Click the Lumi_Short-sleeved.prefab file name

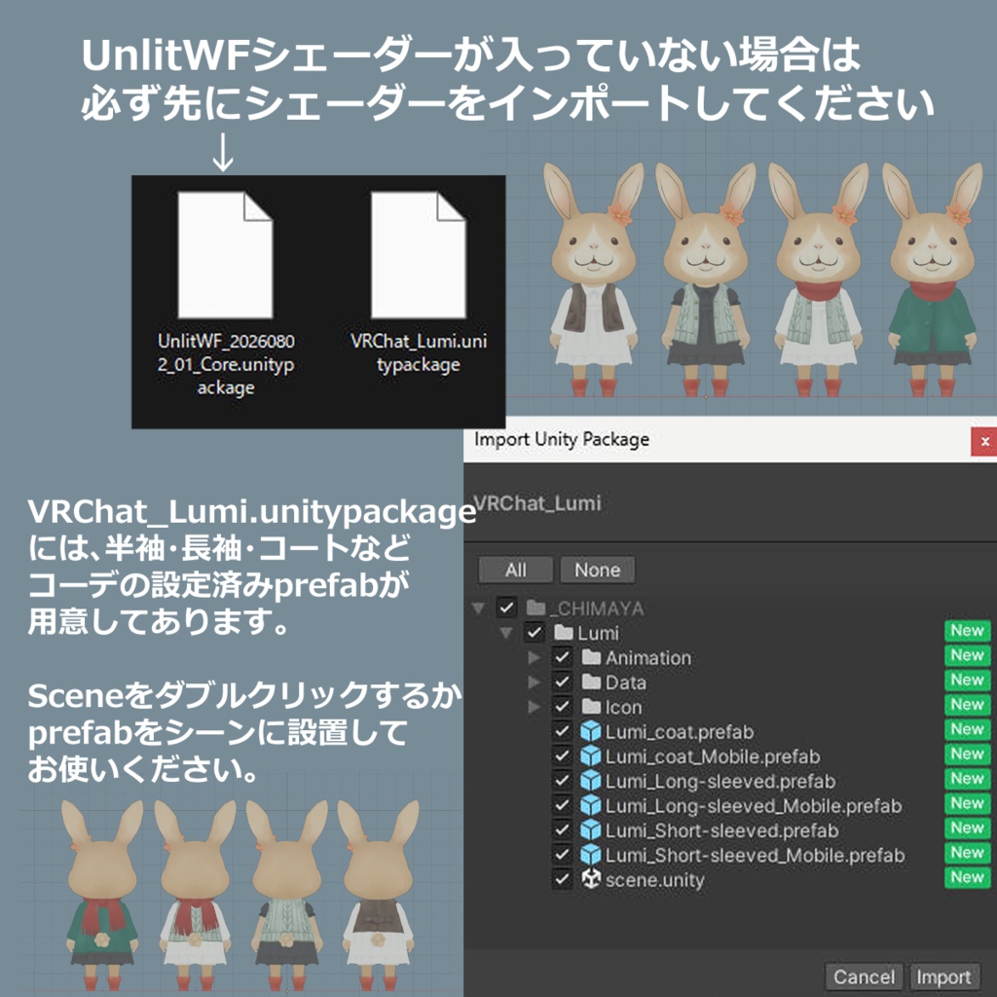721,831
